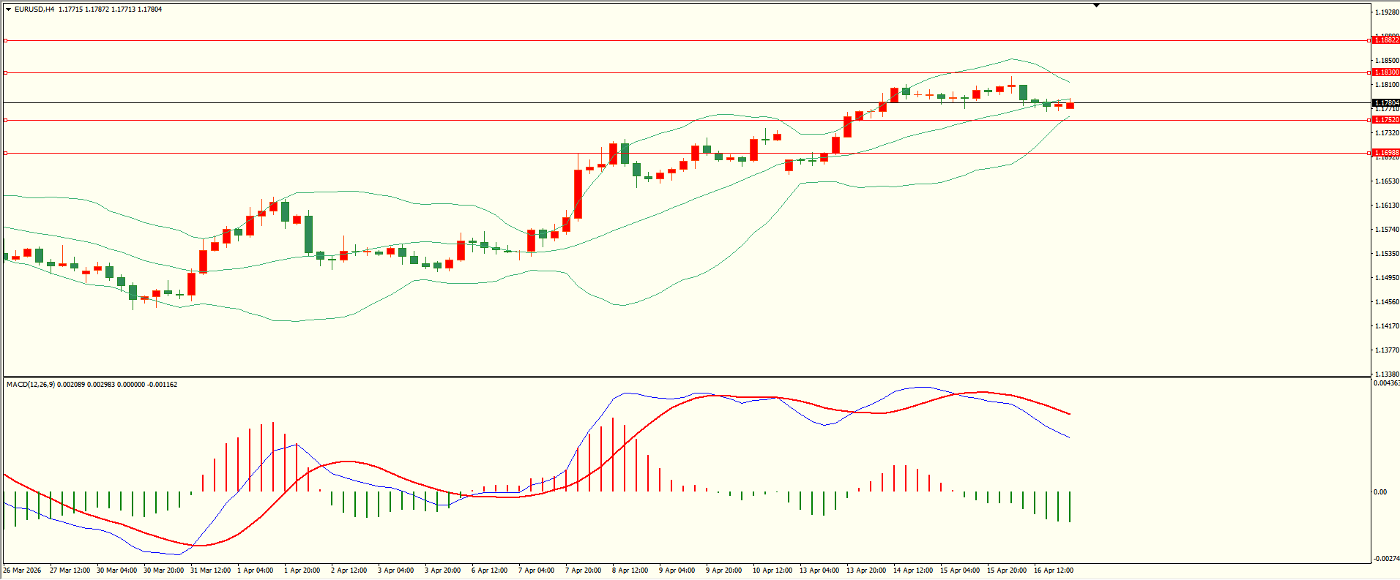1400x580 pixels.
Task: Click the red 1.17520 price tag
Action: pos(1385,120)
